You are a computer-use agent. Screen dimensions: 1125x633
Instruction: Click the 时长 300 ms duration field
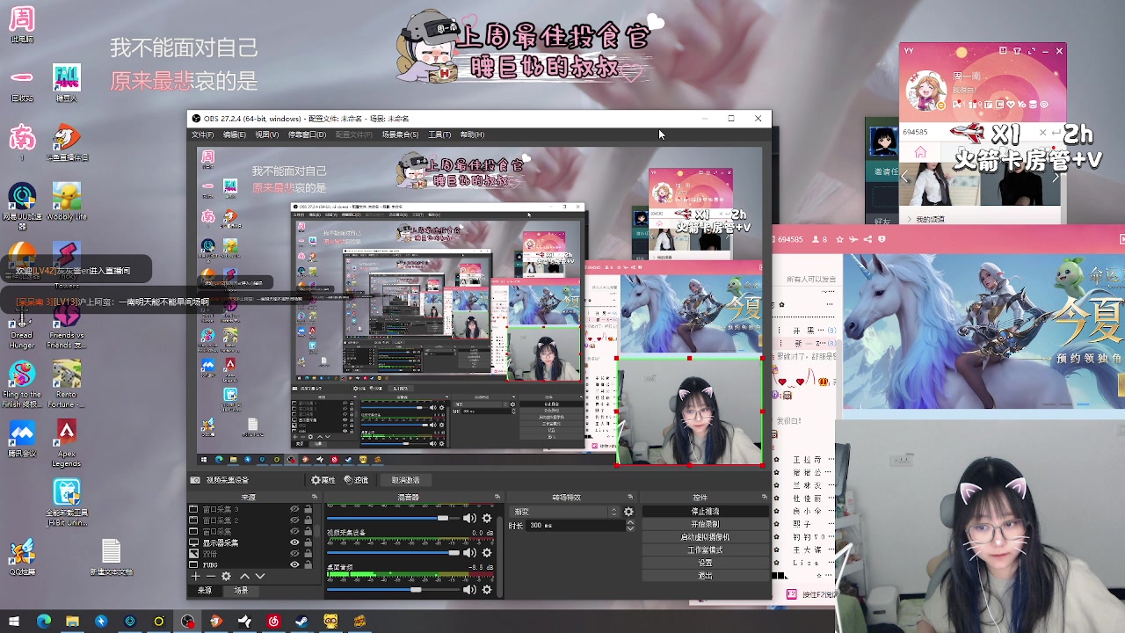coord(575,525)
